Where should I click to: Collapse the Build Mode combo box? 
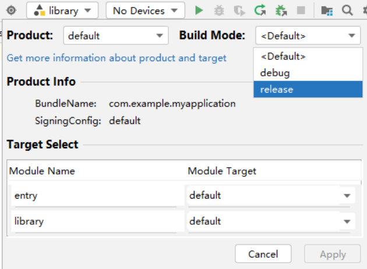point(308,36)
